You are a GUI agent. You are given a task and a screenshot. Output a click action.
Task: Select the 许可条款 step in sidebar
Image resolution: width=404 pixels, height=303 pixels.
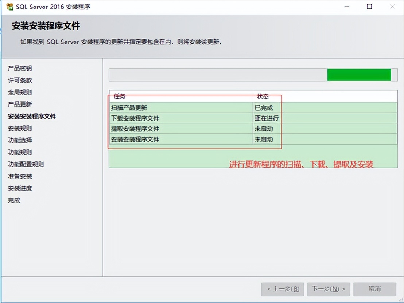coord(20,80)
